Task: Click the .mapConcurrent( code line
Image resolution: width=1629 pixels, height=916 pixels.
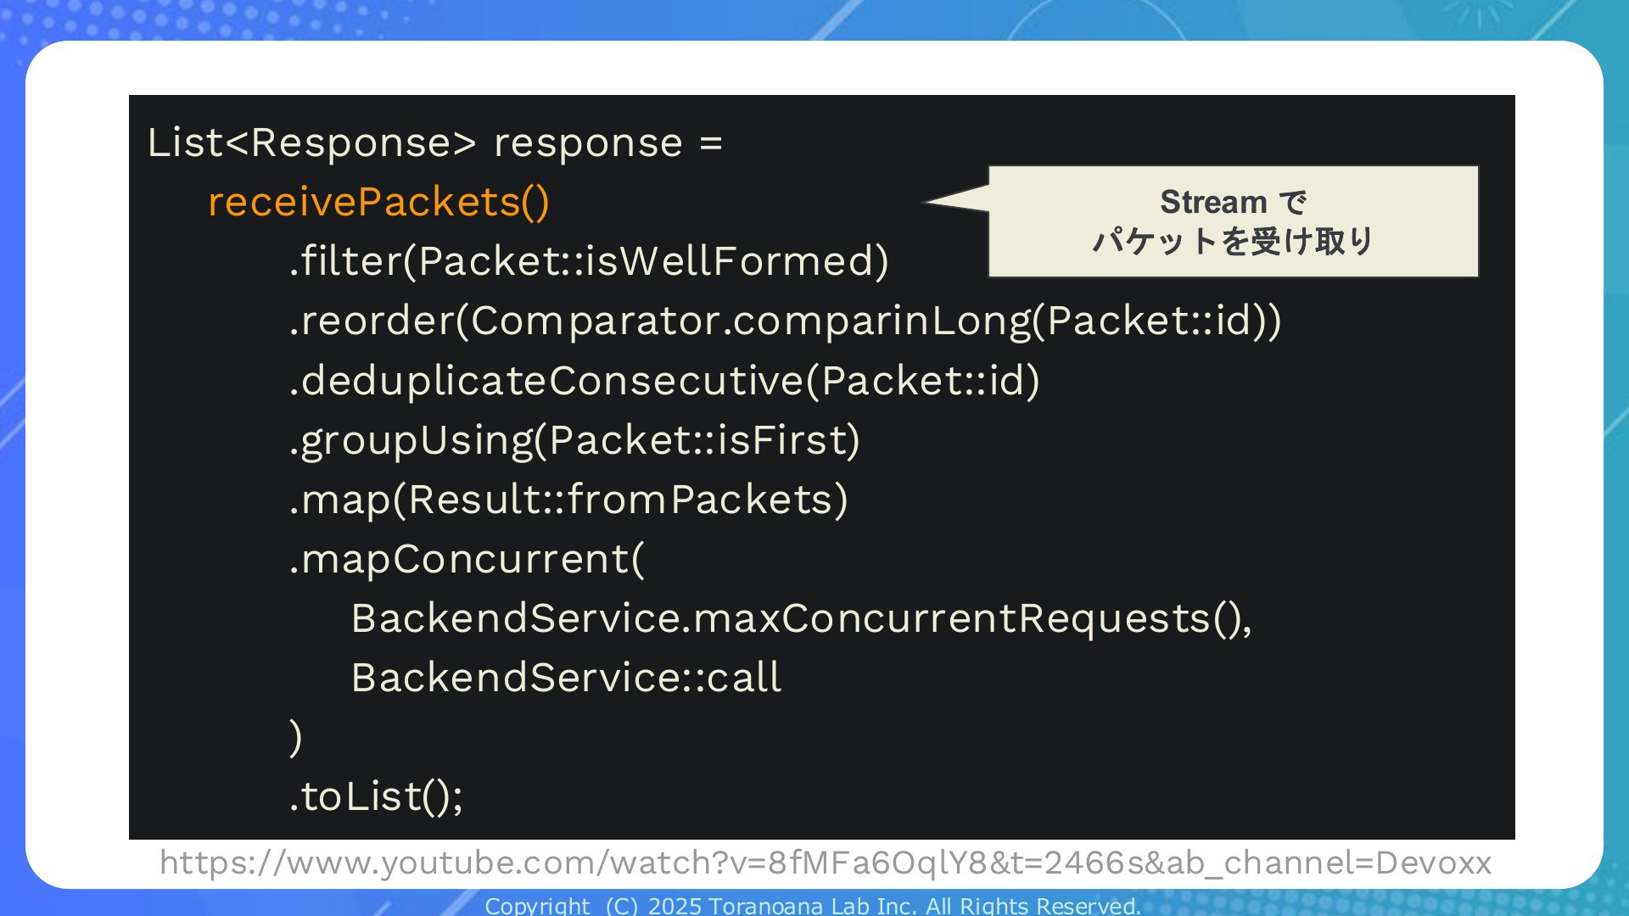Action: point(467,560)
